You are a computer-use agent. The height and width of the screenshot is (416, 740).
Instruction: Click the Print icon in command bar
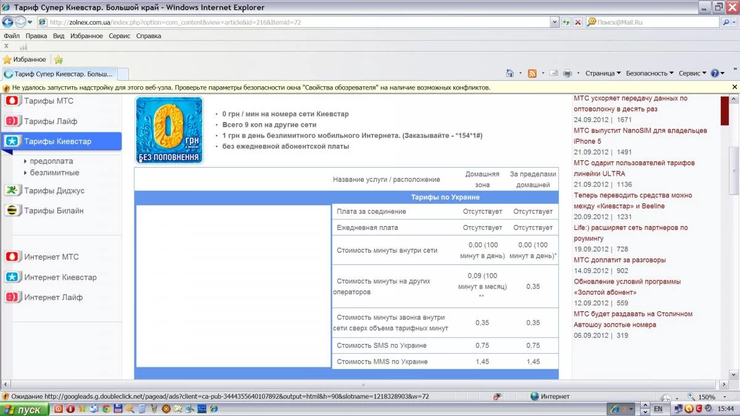tap(567, 73)
